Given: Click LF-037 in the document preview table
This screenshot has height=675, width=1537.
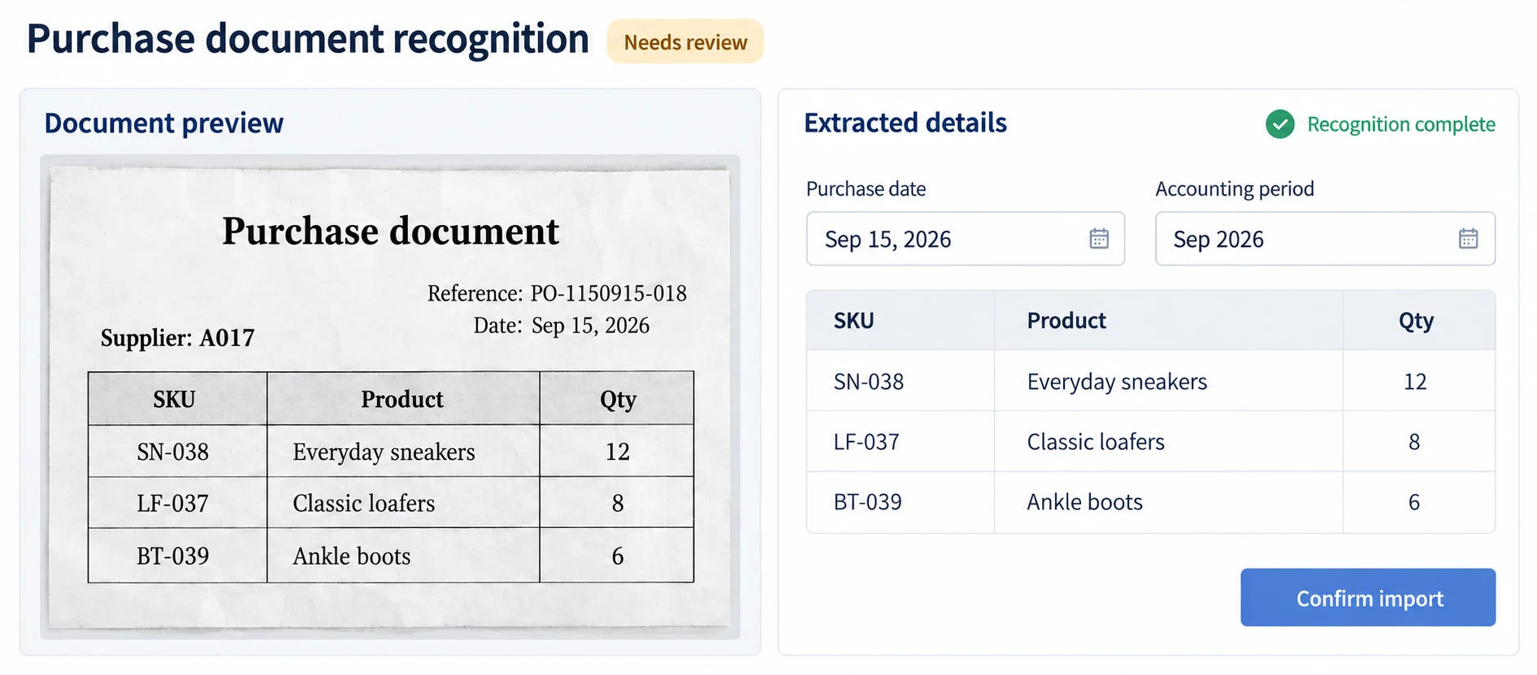Looking at the screenshot, I should click(172, 504).
